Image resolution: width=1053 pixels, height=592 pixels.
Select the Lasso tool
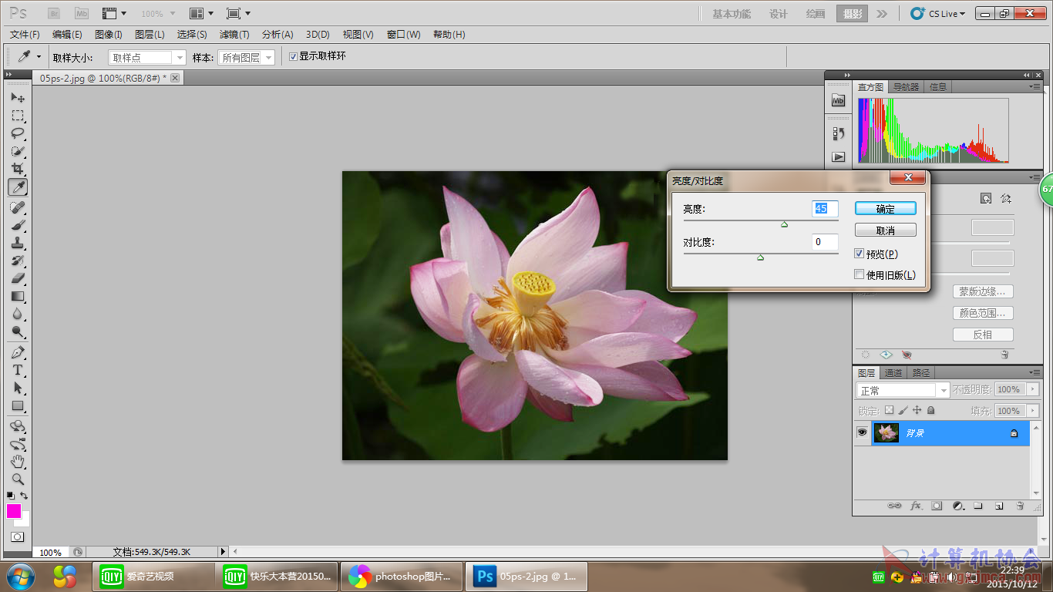(x=18, y=133)
